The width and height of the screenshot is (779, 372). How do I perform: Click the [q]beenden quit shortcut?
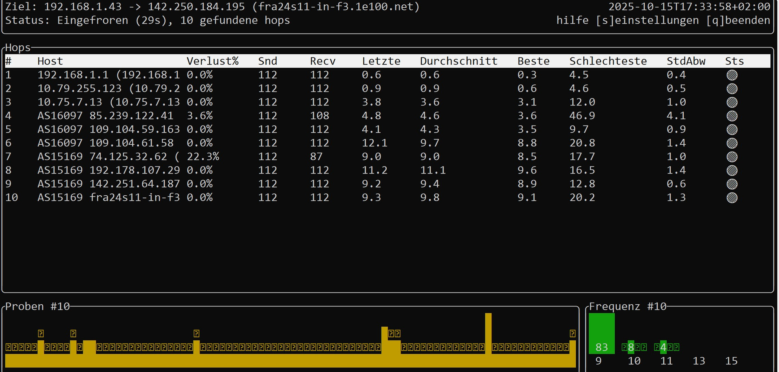[x=738, y=20]
